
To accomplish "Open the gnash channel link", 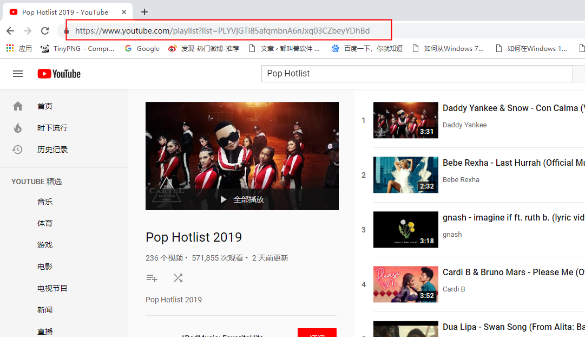I will point(452,235).
